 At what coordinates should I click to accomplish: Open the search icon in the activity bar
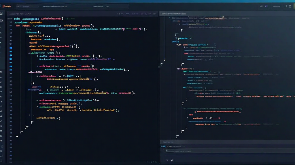3,27
